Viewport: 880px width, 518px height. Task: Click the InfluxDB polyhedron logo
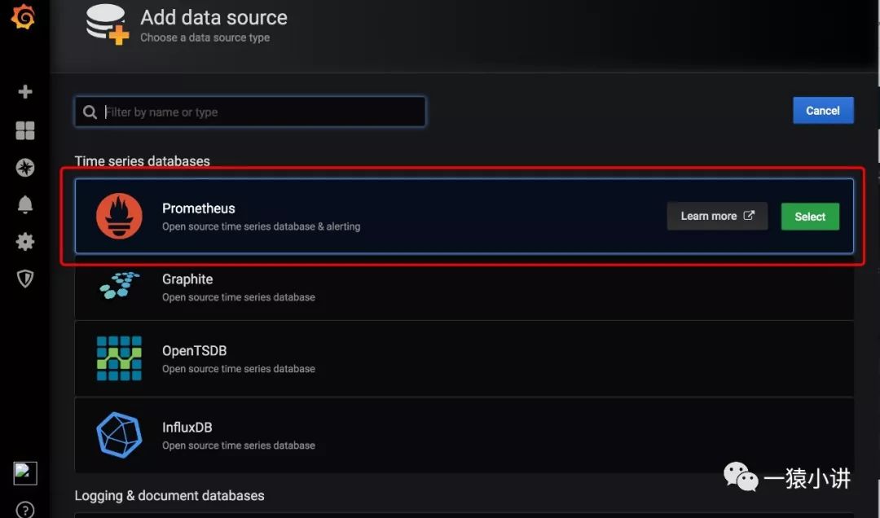[x=119, y=435]
